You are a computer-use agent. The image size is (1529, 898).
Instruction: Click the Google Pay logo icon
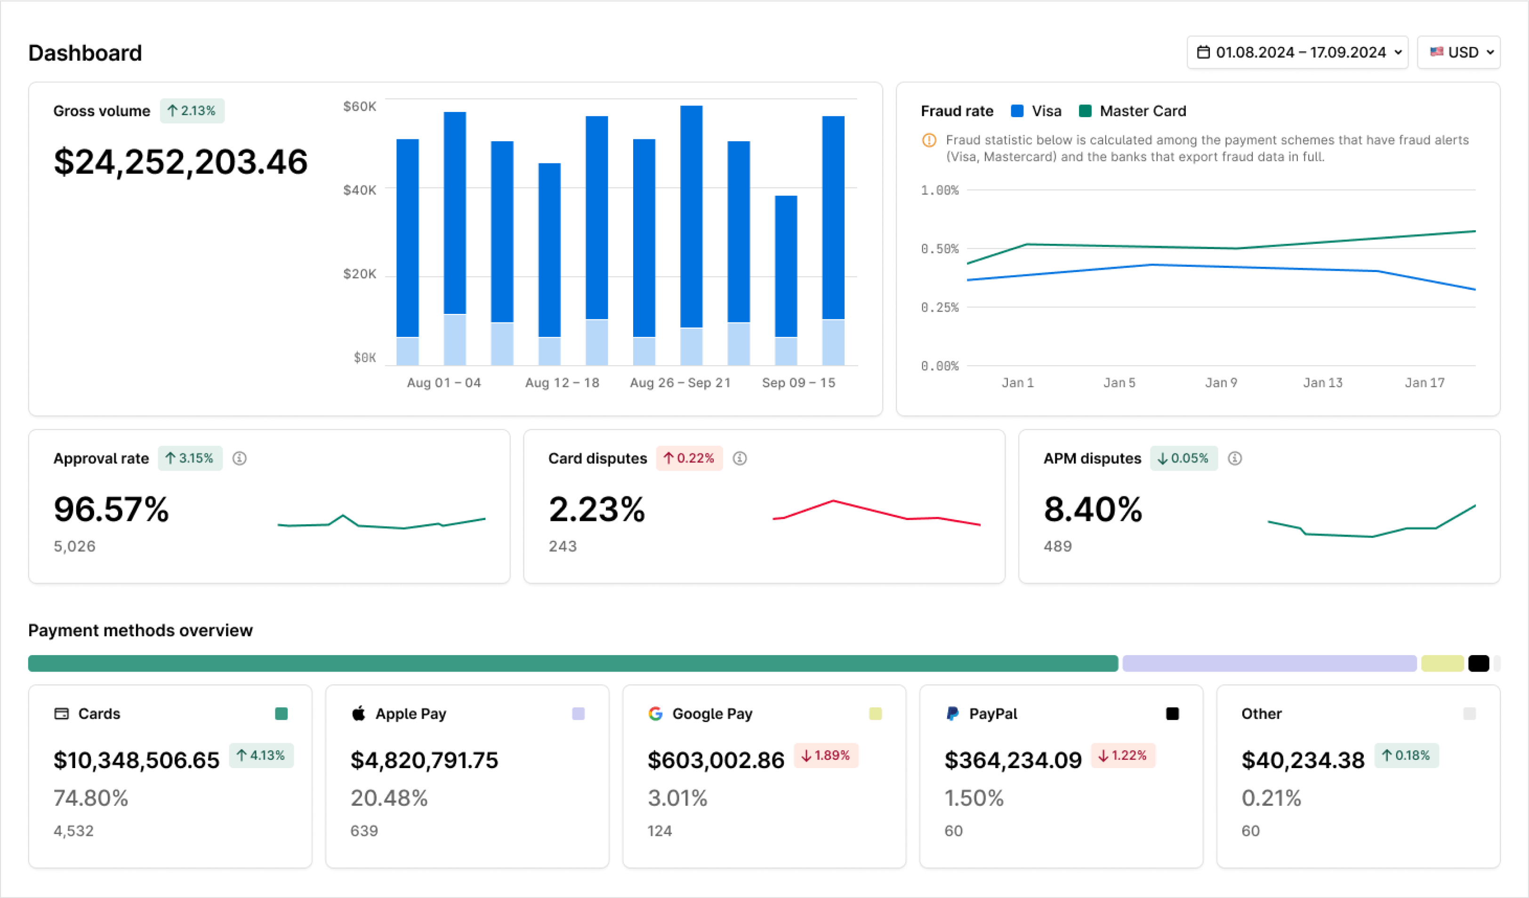[x=656, y=714]
